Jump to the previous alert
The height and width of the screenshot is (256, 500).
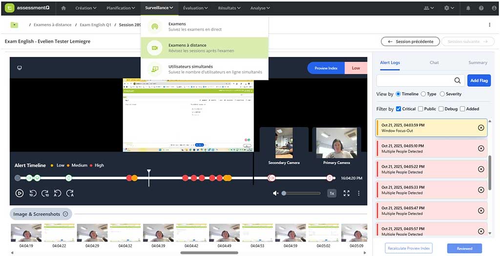58,193
